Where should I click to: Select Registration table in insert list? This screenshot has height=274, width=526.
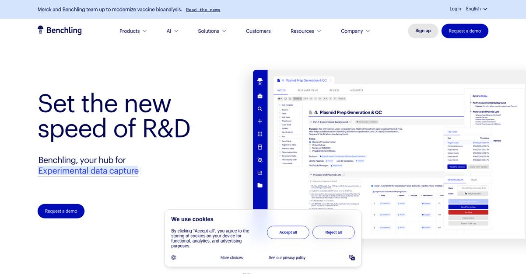289,145
